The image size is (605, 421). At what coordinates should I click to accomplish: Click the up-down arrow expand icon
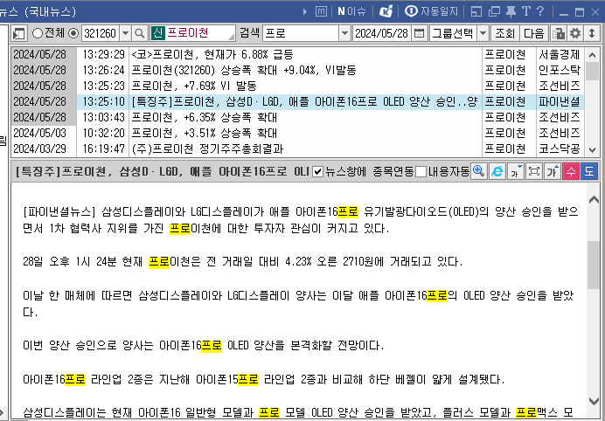coord(592,33)
